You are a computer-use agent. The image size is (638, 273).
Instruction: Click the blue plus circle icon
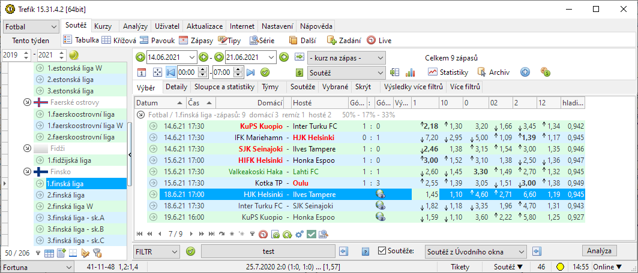tap(525, 72)
